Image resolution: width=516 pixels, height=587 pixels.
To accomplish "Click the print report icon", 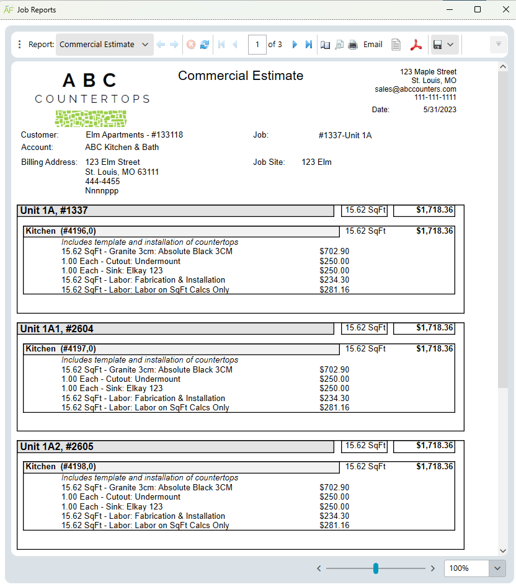I will (x=353, y=45).
